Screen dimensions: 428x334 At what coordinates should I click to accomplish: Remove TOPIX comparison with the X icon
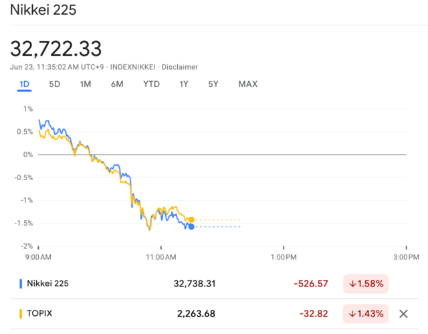tap(403, 314)
